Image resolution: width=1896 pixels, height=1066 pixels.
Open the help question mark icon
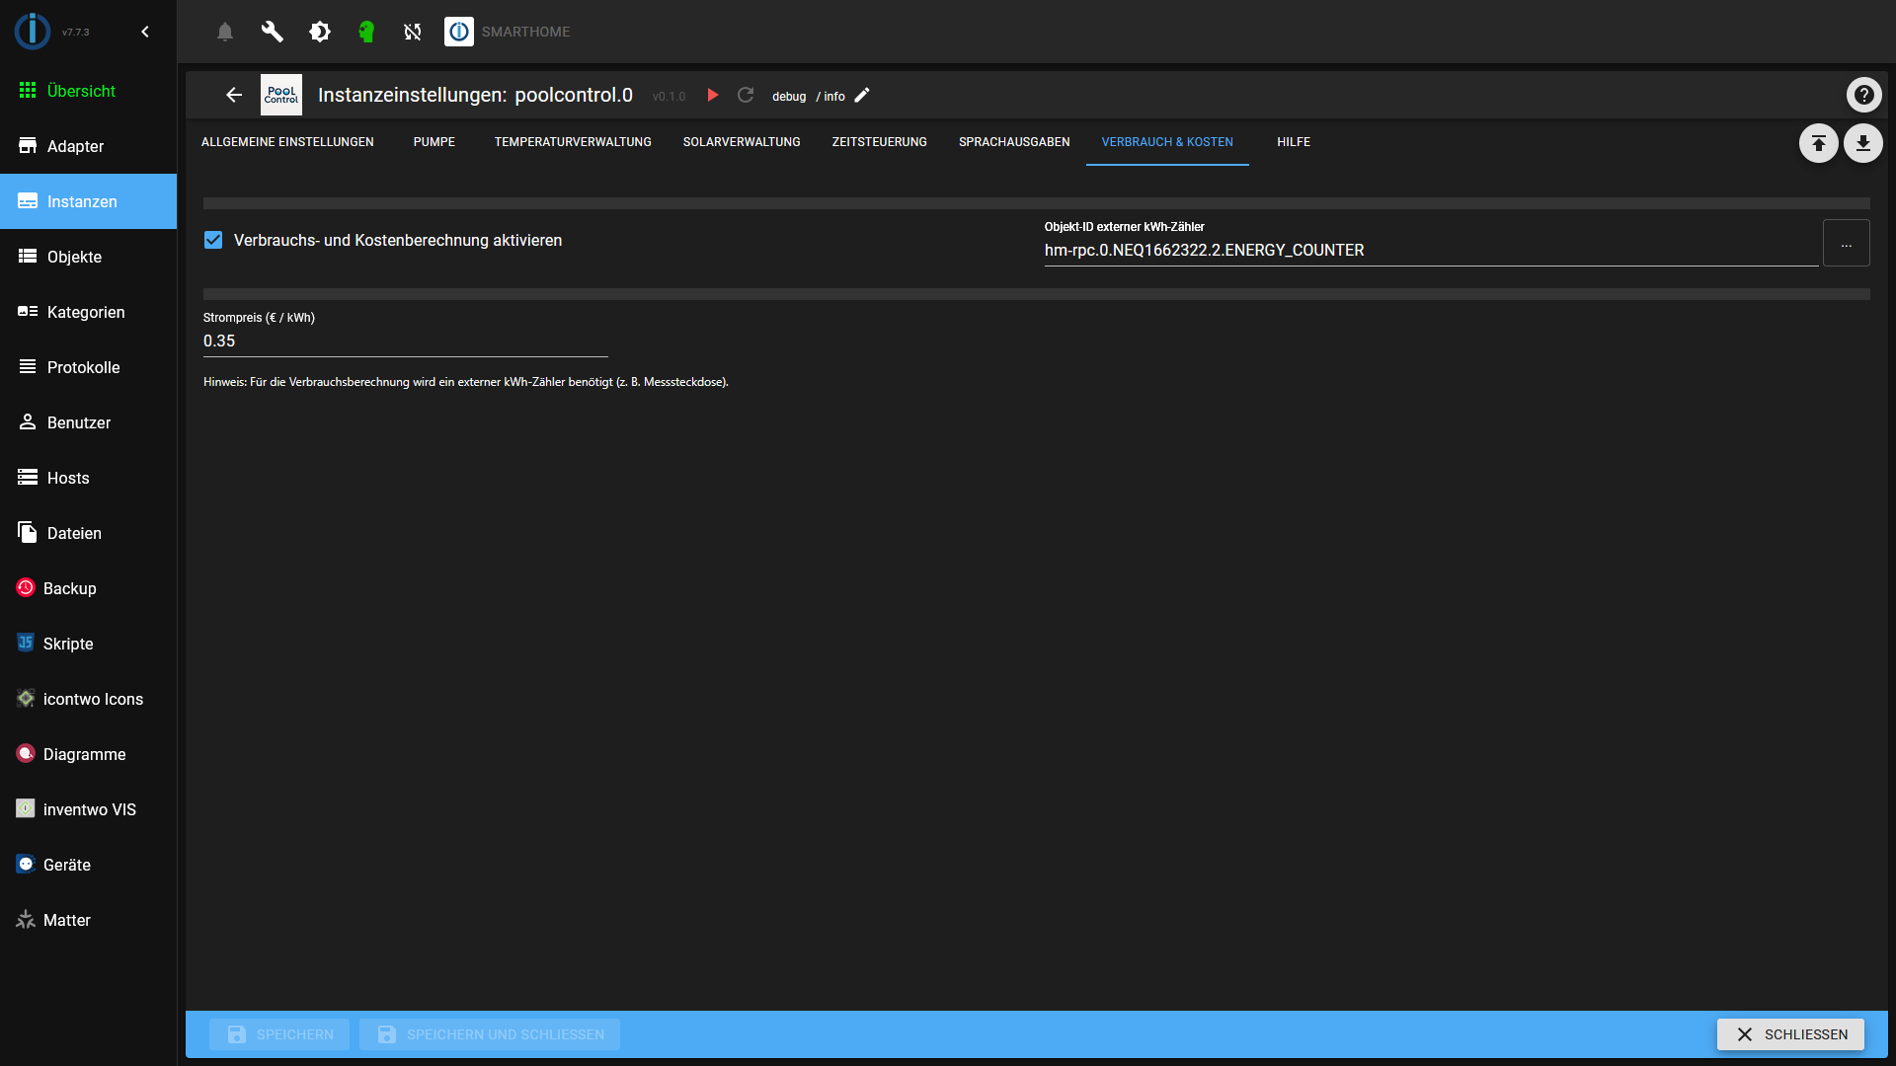(1863, 95)
